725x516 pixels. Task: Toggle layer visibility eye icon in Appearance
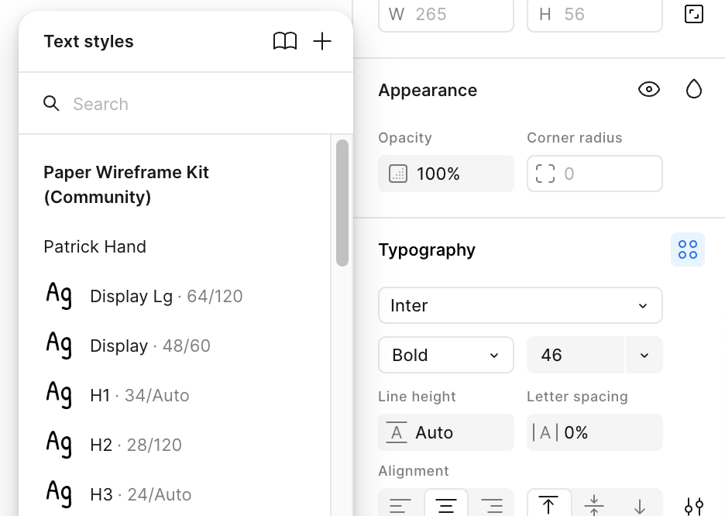[649, 89]
